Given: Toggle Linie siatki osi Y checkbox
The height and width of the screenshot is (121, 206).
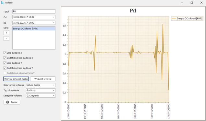Looking at the screenshot, I should [x=5, y=63].
